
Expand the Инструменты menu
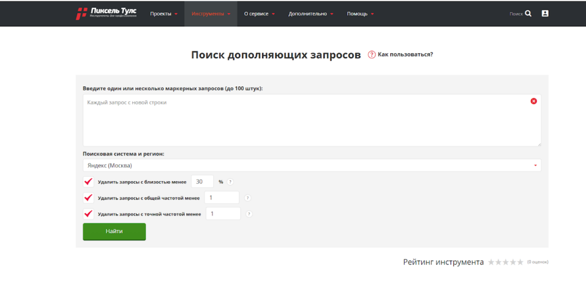tap(211, 14)
